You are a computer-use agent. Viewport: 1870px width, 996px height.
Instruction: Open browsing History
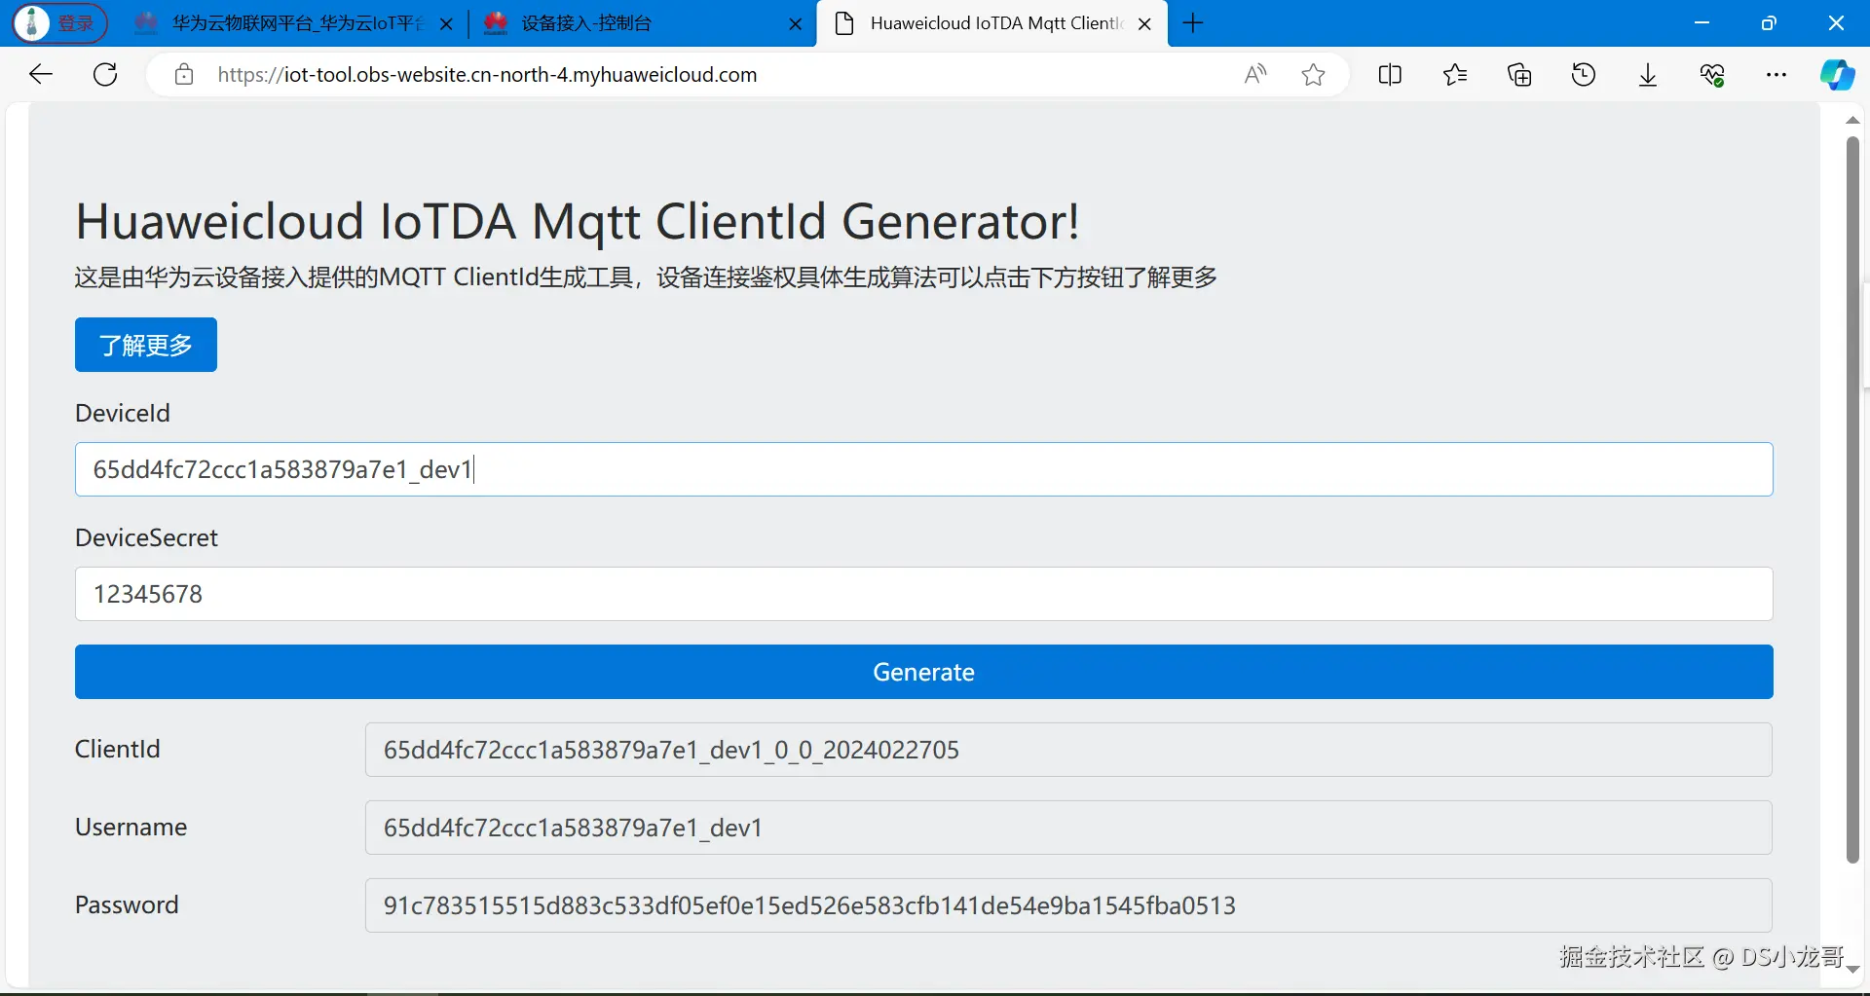(x=1584, y=74)
